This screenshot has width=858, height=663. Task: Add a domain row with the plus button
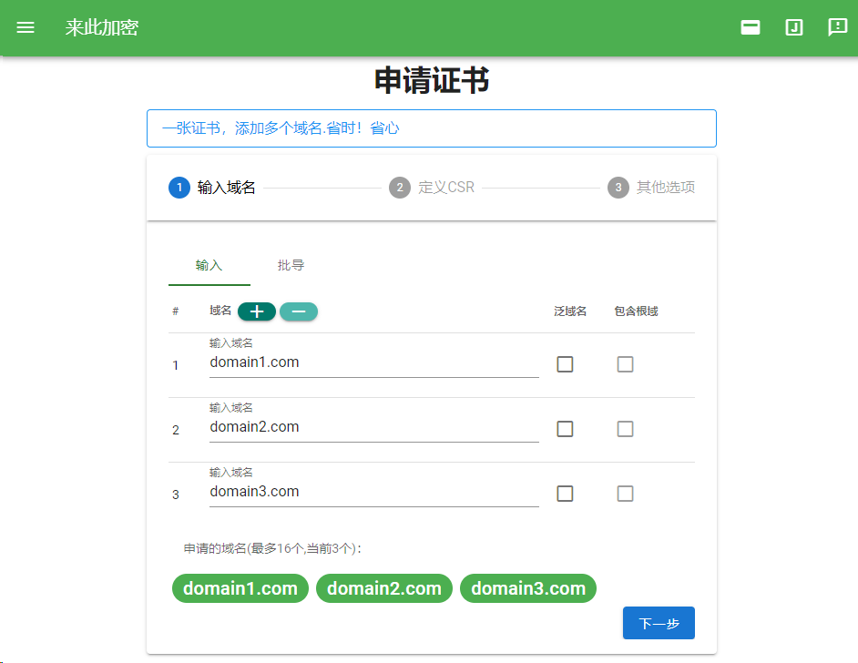click(x=257, y=311)
